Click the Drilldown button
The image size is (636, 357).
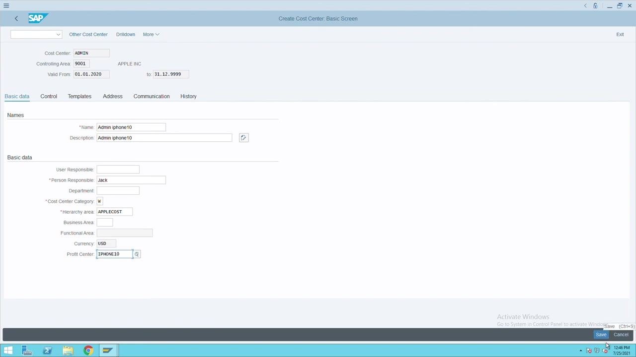point(126,34)
